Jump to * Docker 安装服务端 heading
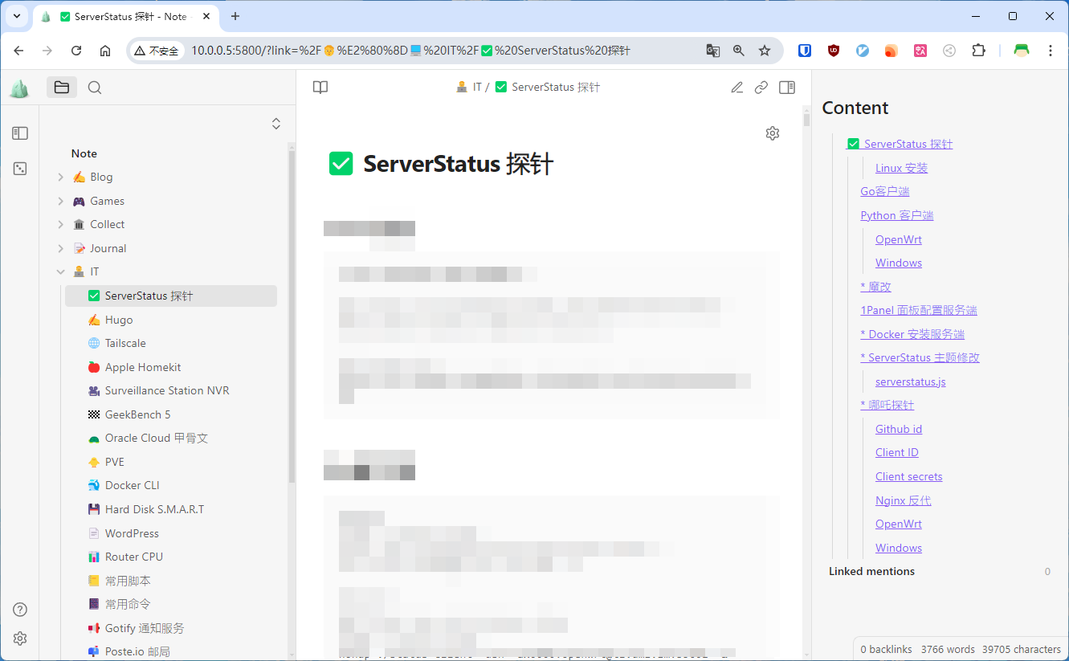The image size is (1069, 661). click(x=912, y=334)
